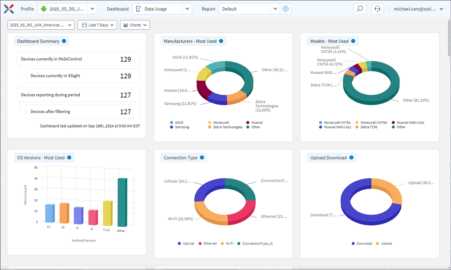Click the Devices currently in XSight row

[x=83, y=76]
